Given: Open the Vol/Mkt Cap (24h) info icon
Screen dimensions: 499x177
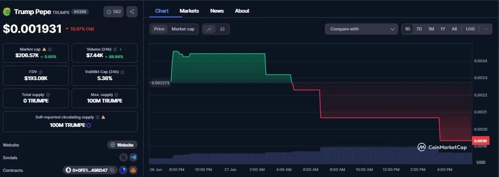Looking at the screenshot, I should [123, 72].
